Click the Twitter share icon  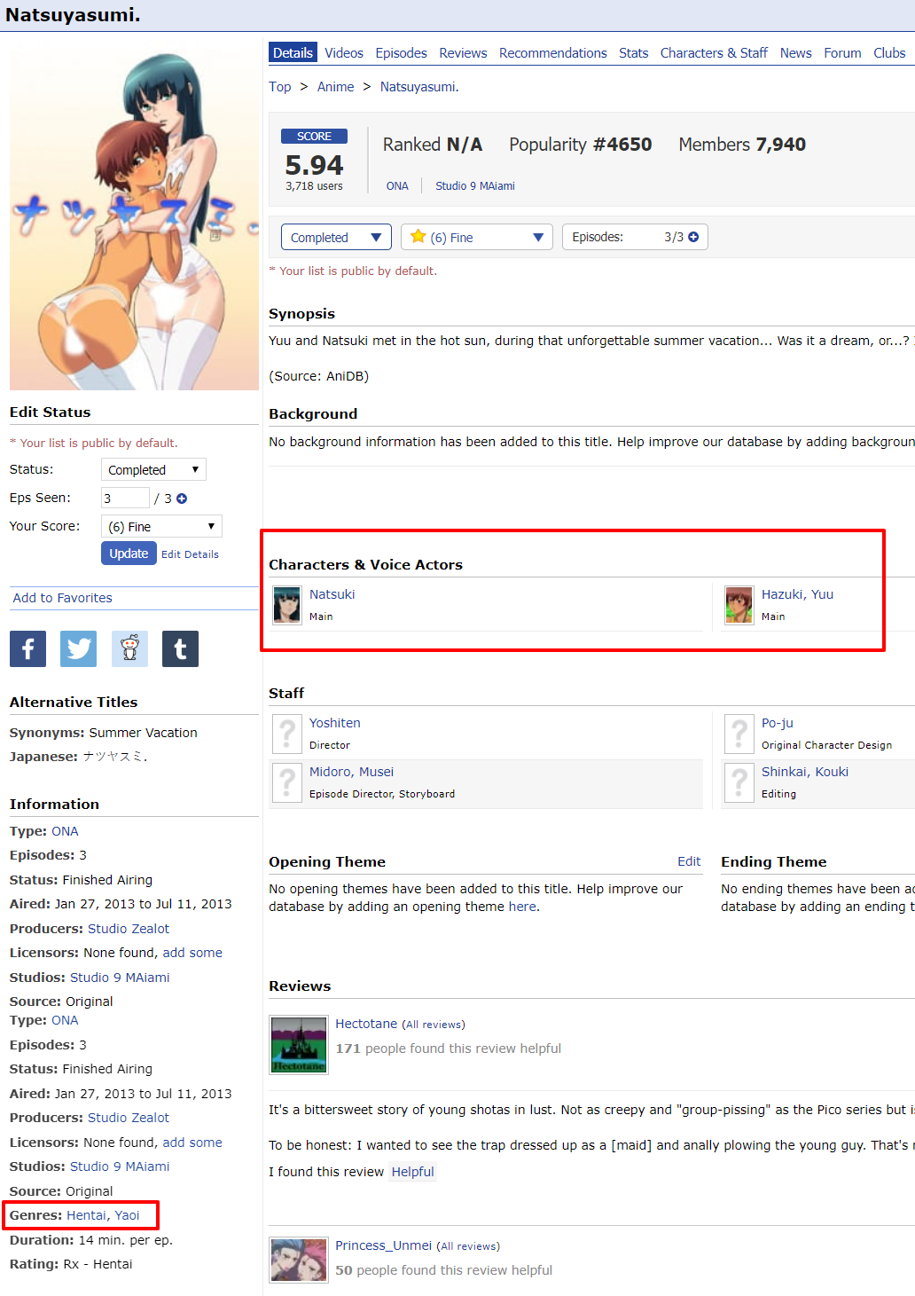[78, 649]
